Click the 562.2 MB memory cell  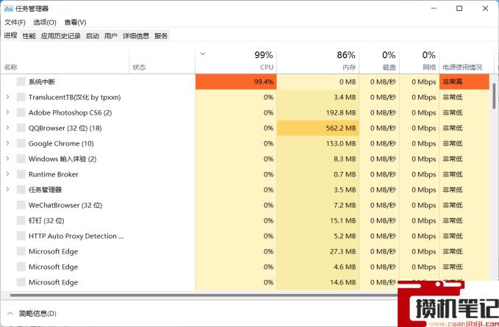(x=318, y=128)
